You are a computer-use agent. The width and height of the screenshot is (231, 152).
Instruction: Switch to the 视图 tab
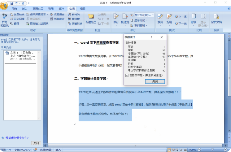pos(82,9)
